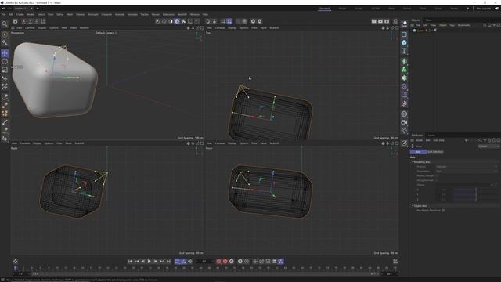Add the gear Effector from right palette

pyautogui.click(x=404, y=78)
